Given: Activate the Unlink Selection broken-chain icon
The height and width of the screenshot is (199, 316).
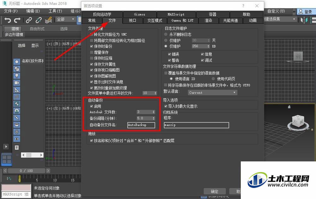Looking at the screenshot, I should 39,20.
